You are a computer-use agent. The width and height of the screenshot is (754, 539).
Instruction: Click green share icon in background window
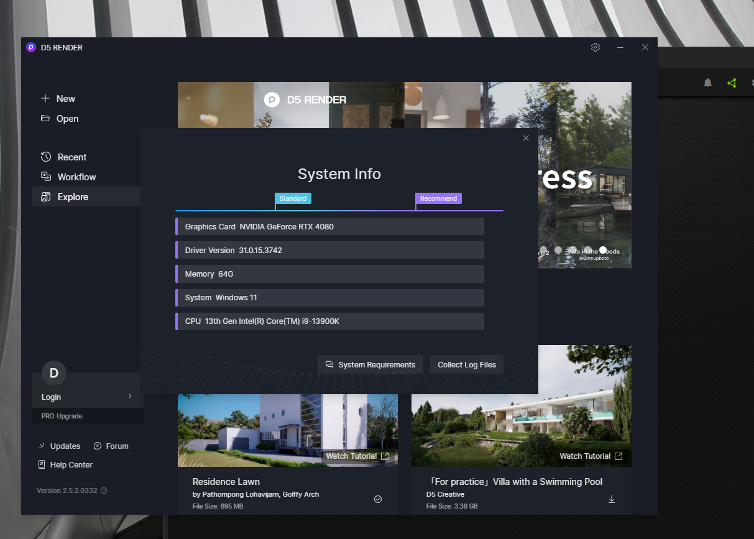coord(732,83)
